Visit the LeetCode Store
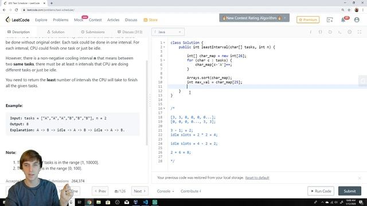This screenshot has height=206, width=367. [x=150, y=20]
